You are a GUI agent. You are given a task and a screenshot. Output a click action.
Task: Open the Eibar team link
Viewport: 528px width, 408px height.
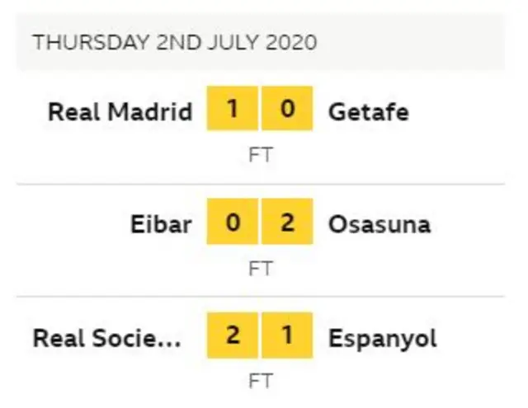tap(161, 223)
